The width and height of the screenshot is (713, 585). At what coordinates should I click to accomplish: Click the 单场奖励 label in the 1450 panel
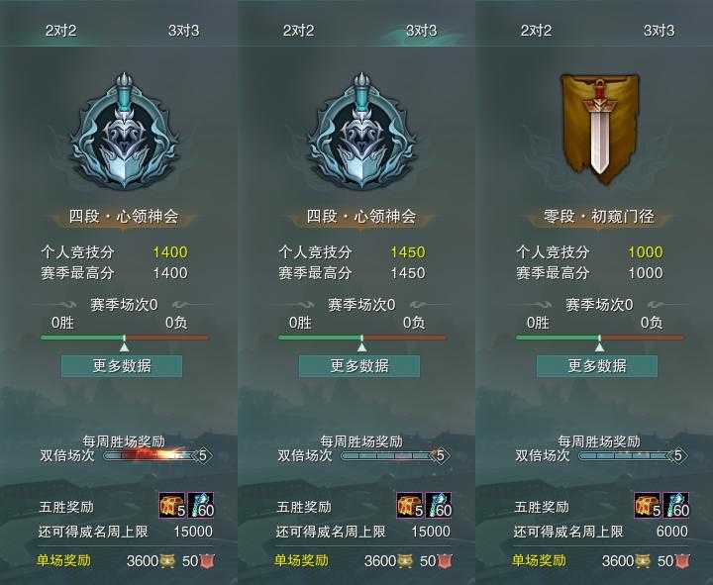[x=301, y=561]
